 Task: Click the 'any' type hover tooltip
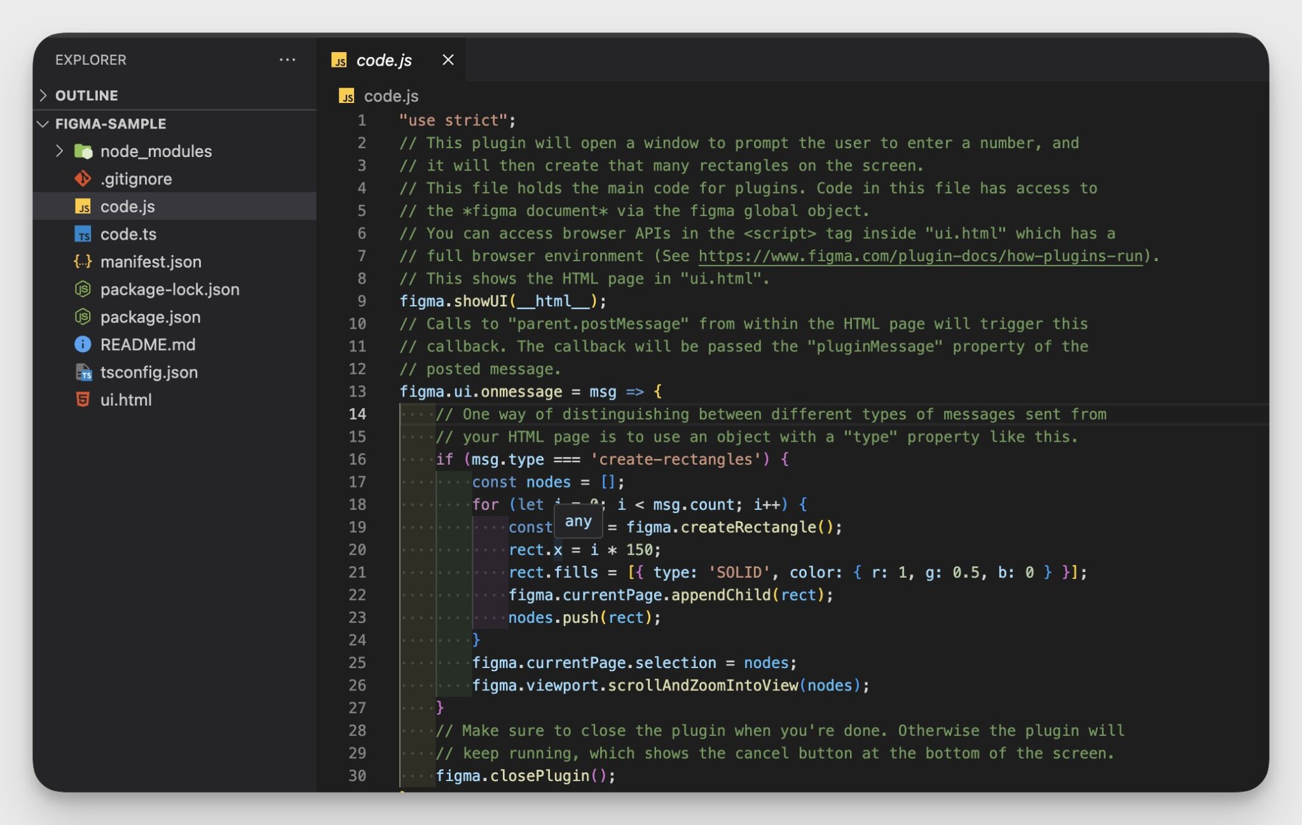tap(578, 521)
